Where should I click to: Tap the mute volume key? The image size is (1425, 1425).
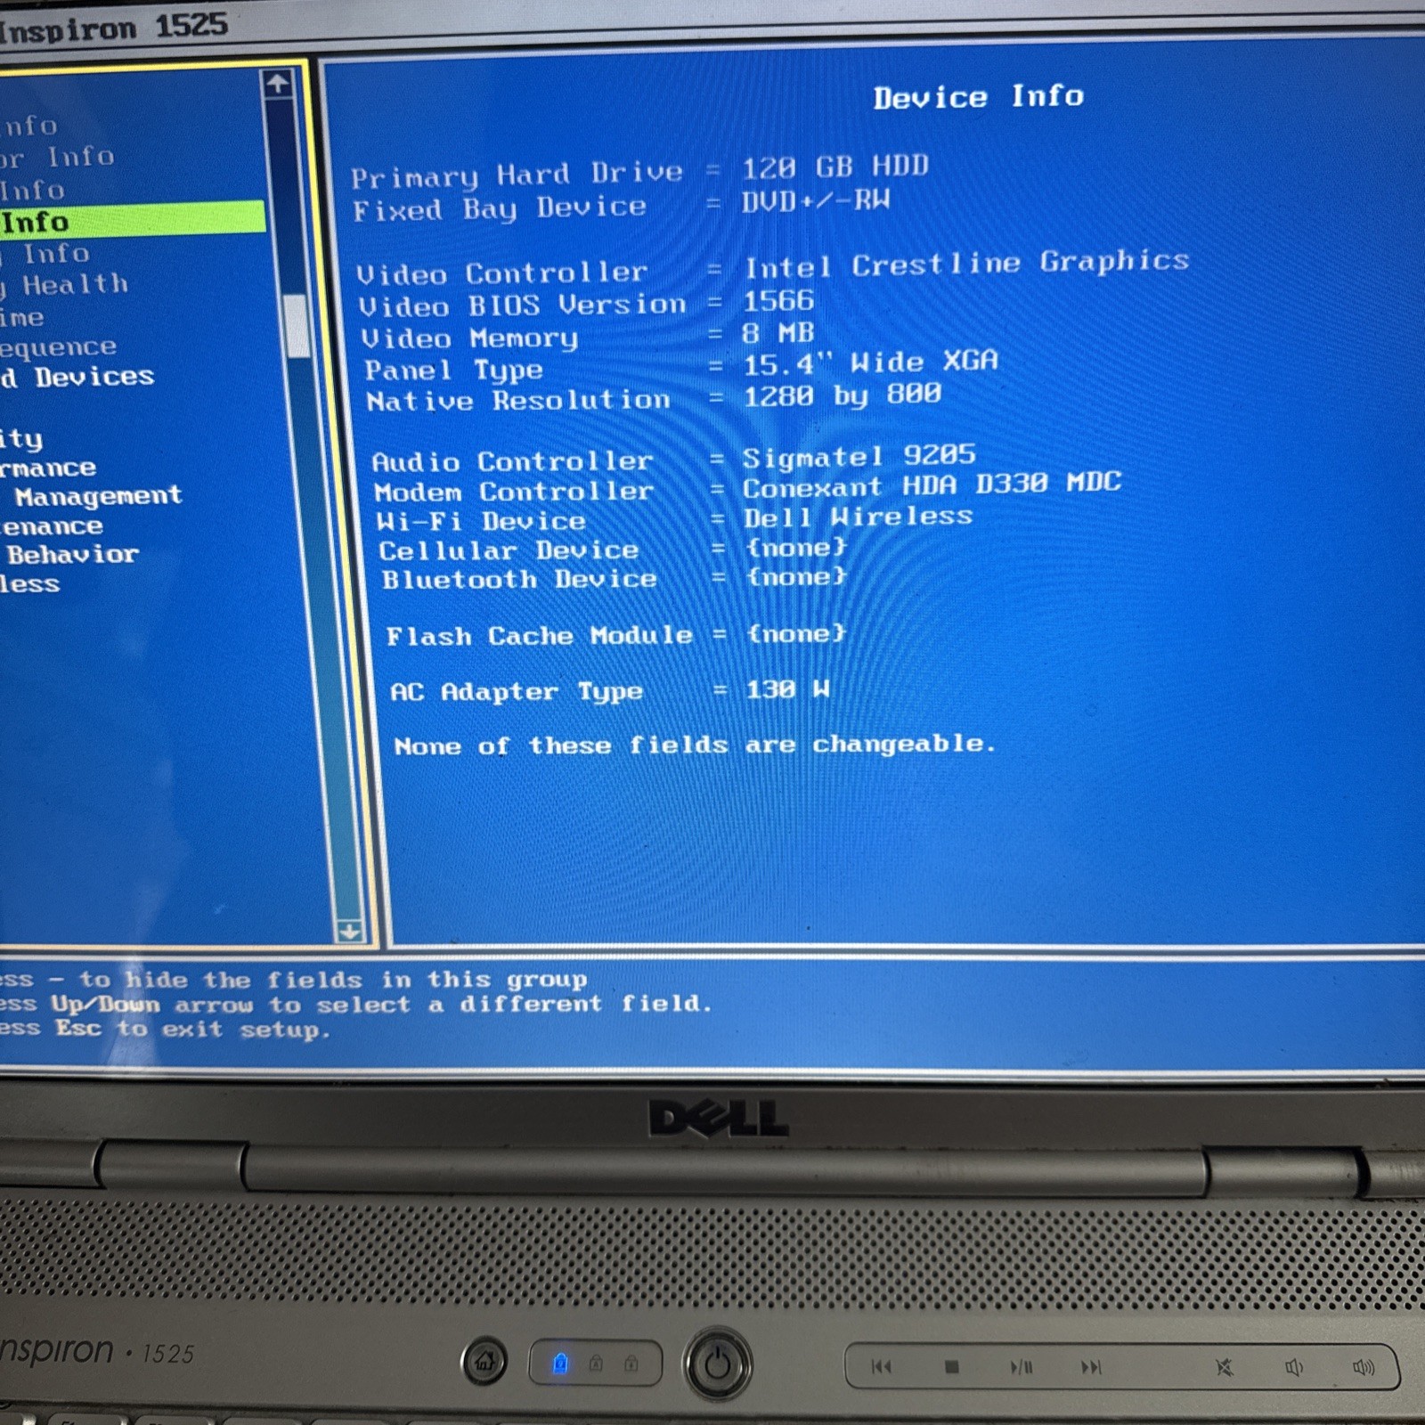click(x=1225, y=1367)
